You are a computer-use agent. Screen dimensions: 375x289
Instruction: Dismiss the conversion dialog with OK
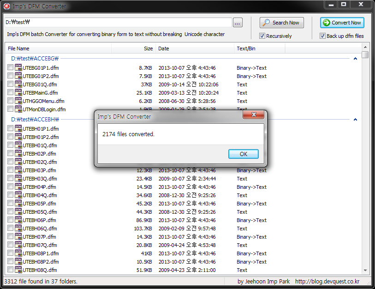pyautogui.click(x=243, y=154)
